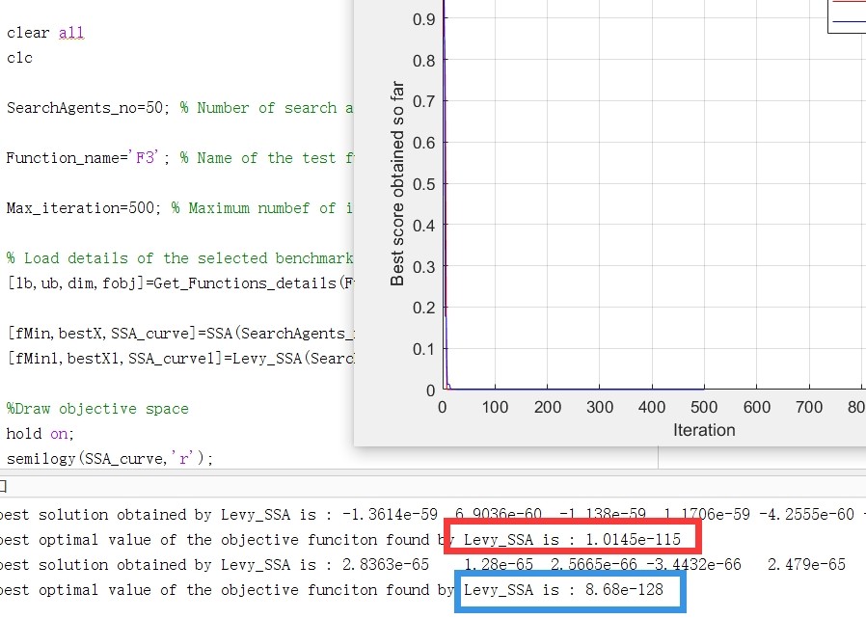Click the value '2.479e-65' in command output
Screen dimensions: 866x619
[806, 564]
